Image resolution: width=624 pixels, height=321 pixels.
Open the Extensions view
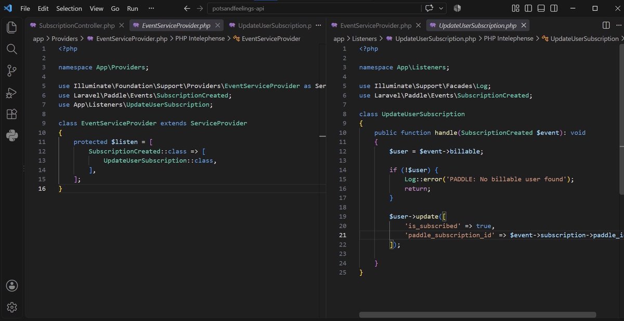(11, 114)
